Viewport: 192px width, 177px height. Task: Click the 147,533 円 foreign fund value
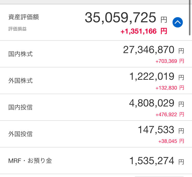coord(161,130)
